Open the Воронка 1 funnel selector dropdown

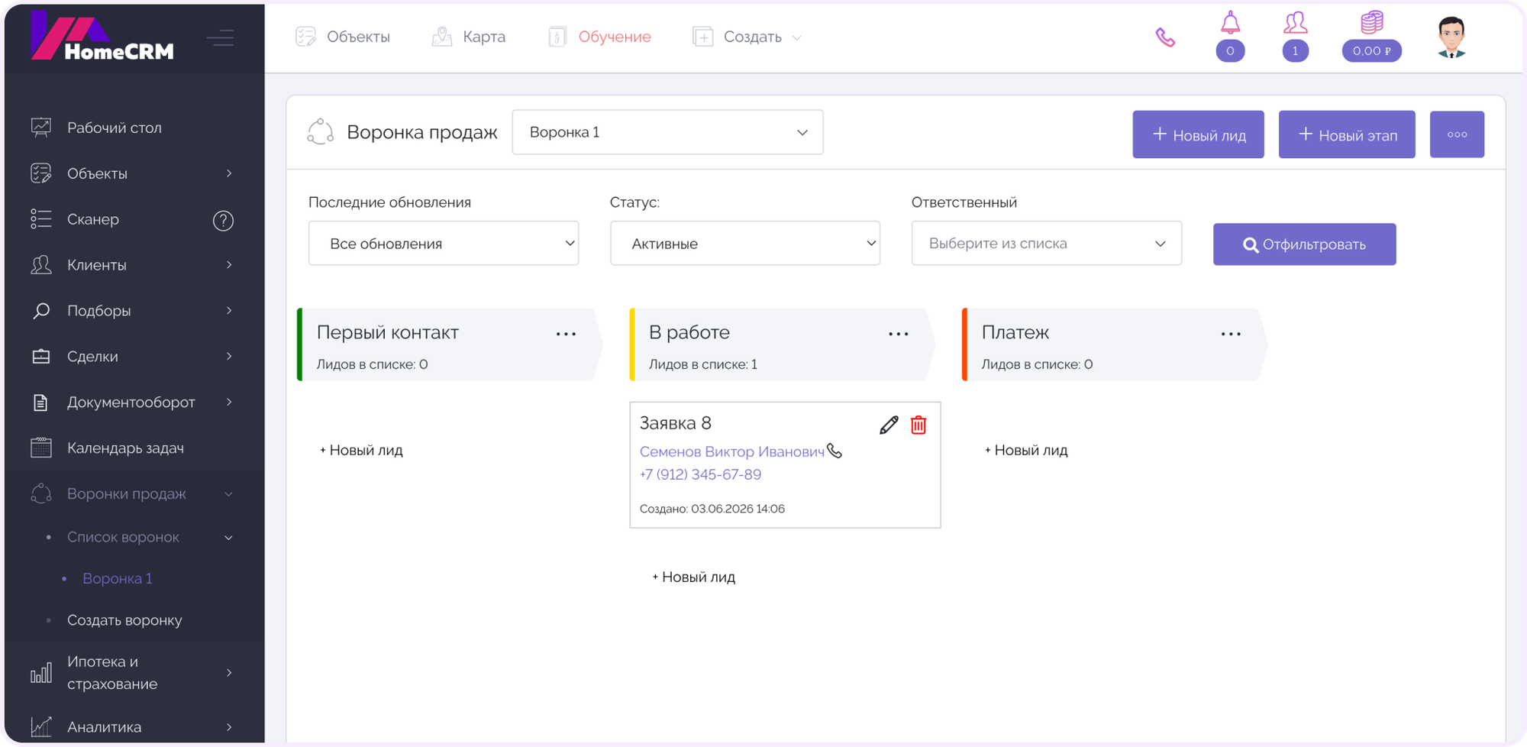[667, 132]
